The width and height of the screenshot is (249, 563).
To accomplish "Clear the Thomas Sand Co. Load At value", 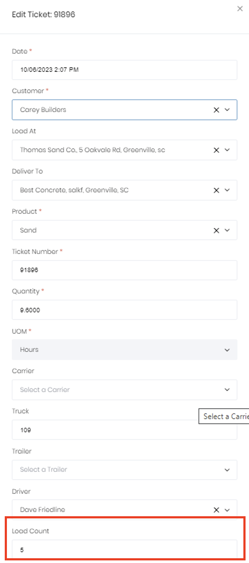I will (x=216, y=150).
